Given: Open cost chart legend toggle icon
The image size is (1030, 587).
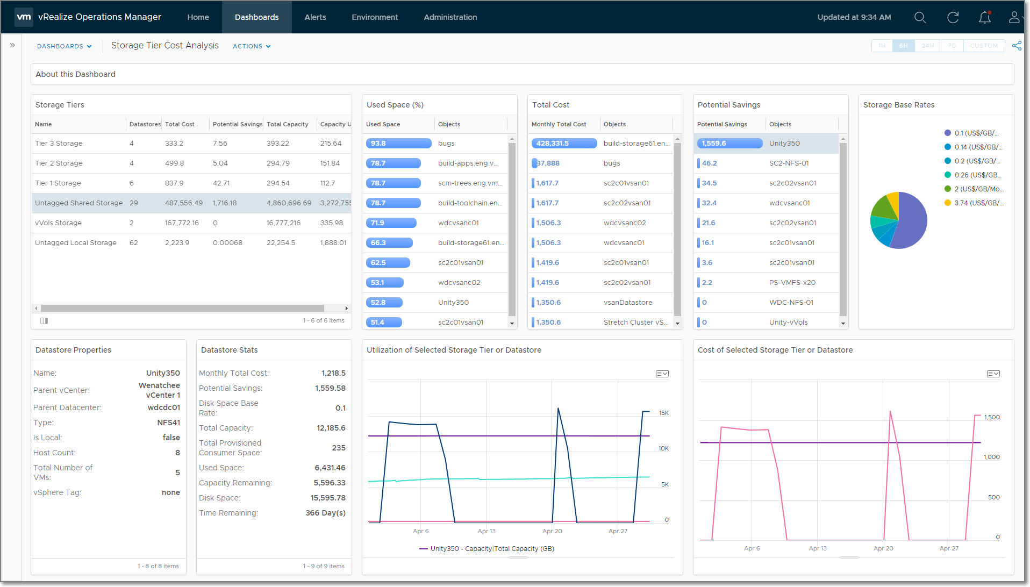Looking at the screenshot, I should [993, 374].
